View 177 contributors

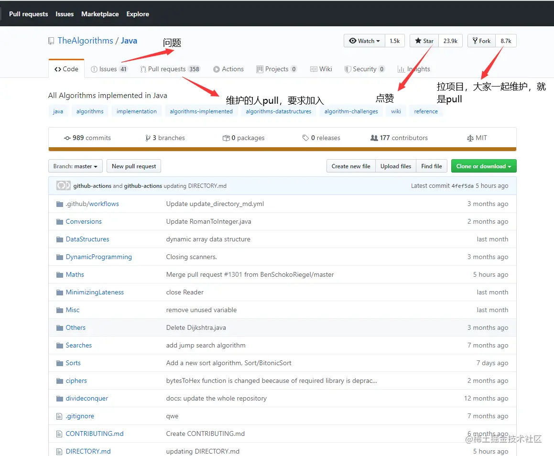click(399, 138)
